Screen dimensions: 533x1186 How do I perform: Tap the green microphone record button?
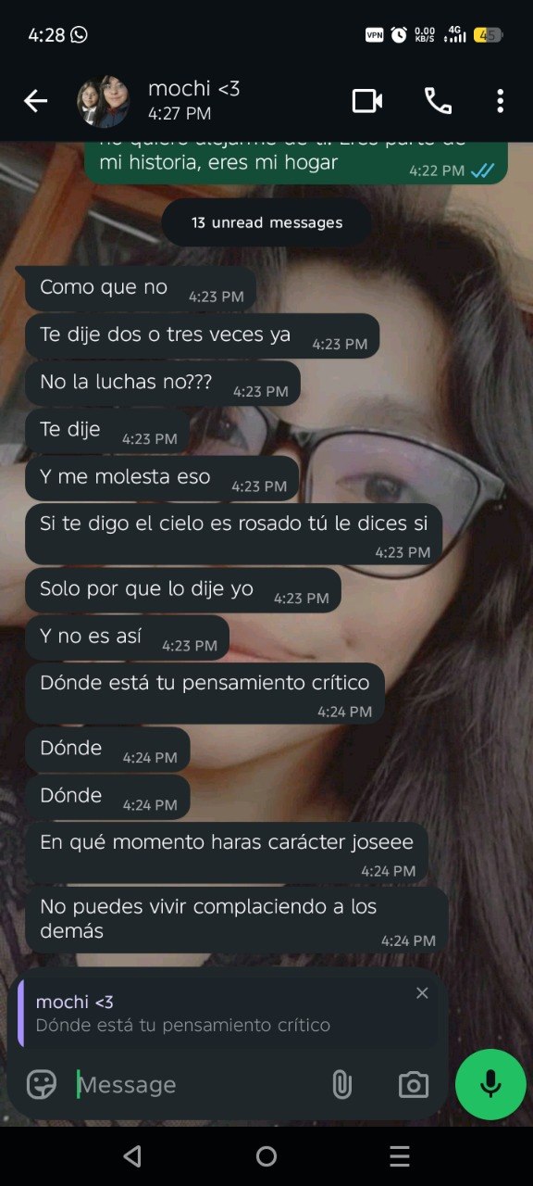tap(490, 1084)
